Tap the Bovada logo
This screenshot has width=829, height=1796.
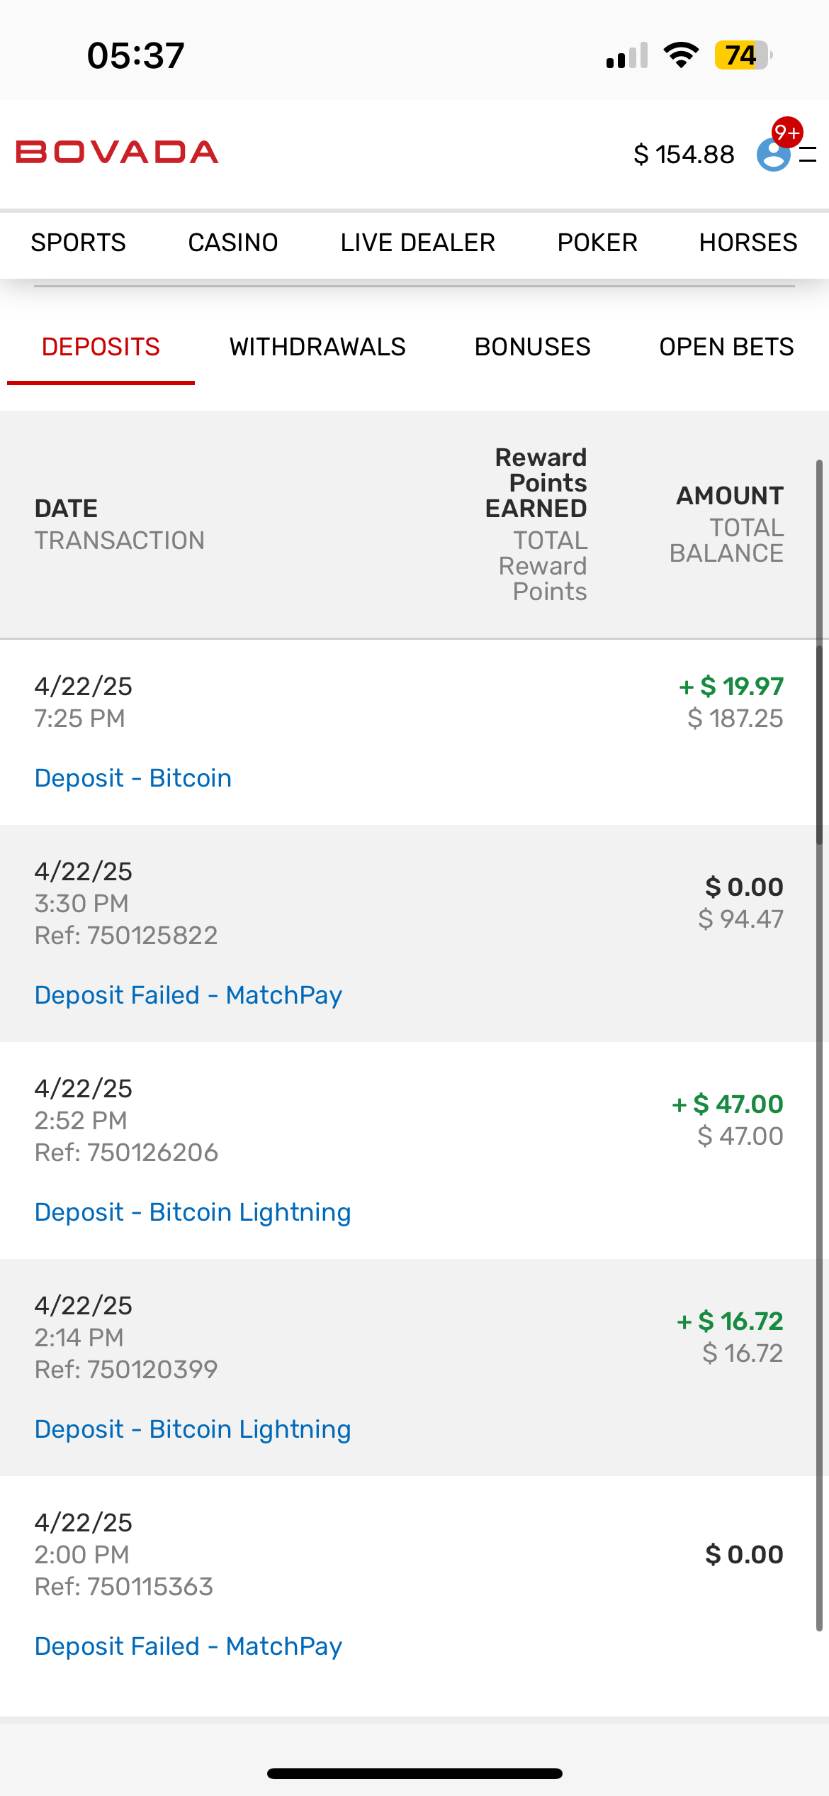coord(117,153)
